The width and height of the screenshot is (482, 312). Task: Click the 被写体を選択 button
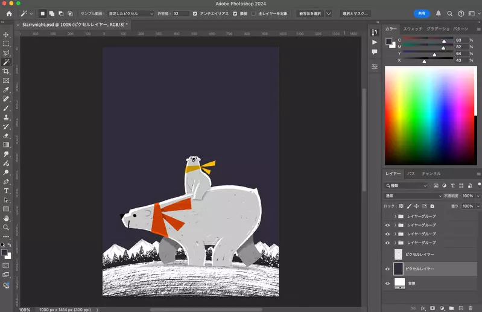click(310, 13)
